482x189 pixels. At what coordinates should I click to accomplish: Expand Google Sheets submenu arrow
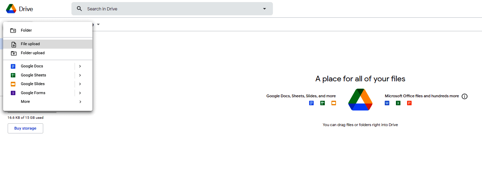coord(80,75)
